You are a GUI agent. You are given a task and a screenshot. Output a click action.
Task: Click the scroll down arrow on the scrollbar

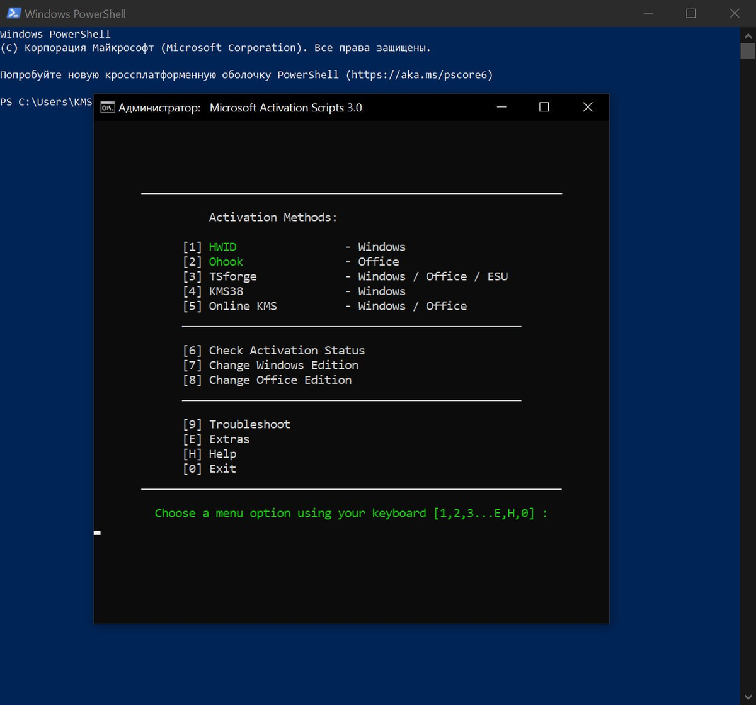749,696
